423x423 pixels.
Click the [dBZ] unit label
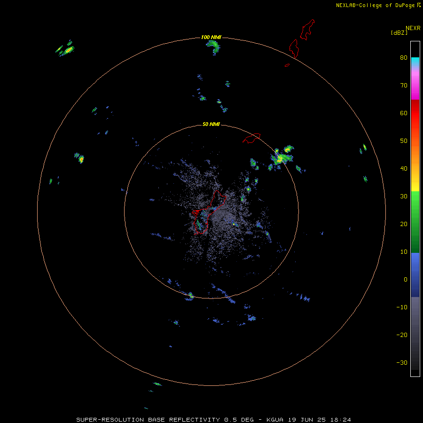coord(399,33)
